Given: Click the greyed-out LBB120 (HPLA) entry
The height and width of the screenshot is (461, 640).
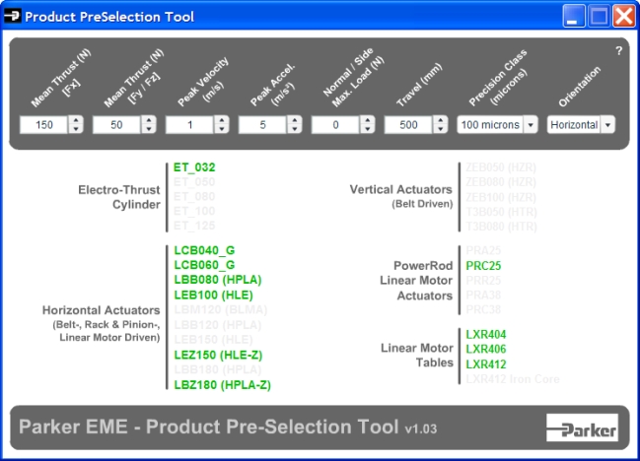Looking at the screenshot, I should pos(218,325).
